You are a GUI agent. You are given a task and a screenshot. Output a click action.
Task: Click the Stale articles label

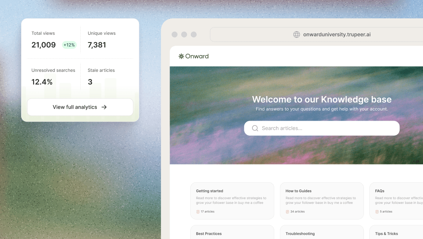pos(101,70)
